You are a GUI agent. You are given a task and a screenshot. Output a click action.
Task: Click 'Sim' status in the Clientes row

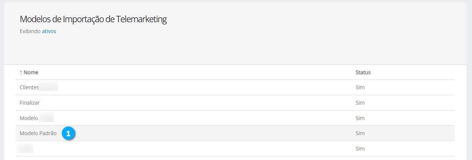tap(360, 87)
